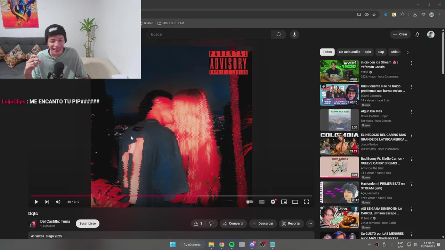
Task: Open Chrome media controls icon
Action: tap(423, 15)
